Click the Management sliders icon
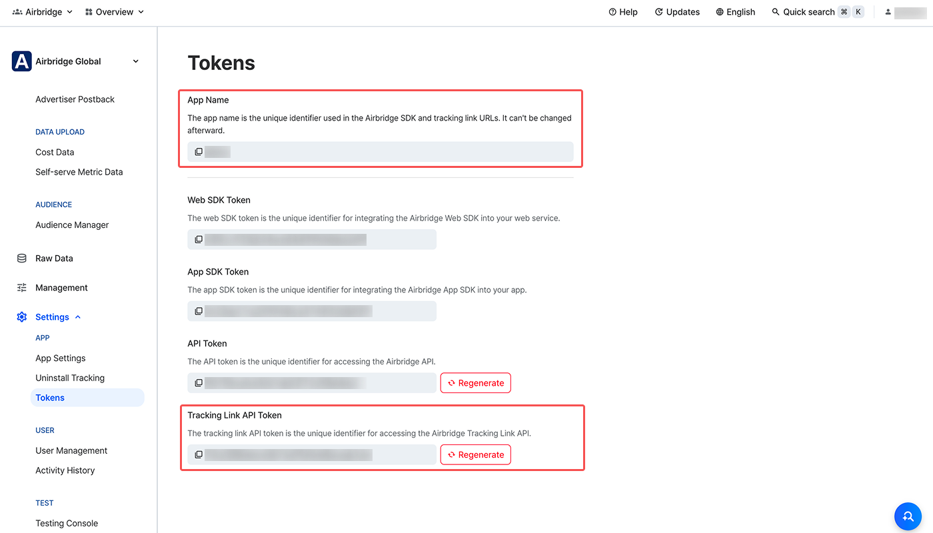933x533 pixels. [x=22, y=288]
